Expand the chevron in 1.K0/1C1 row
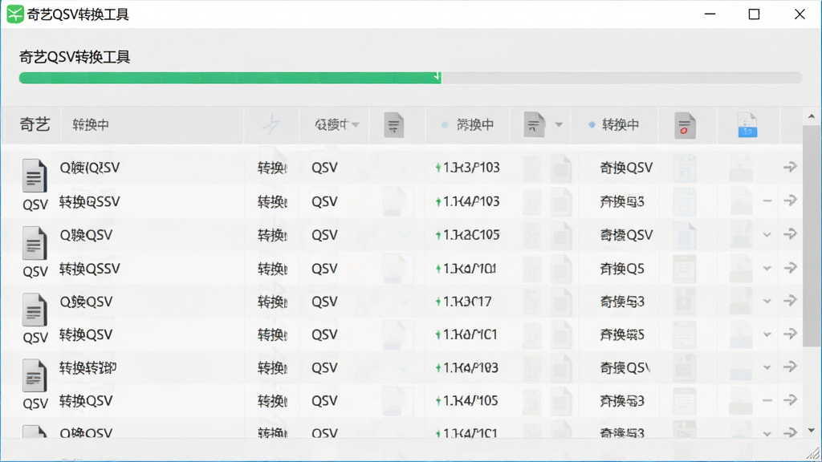 coord(767,334)
